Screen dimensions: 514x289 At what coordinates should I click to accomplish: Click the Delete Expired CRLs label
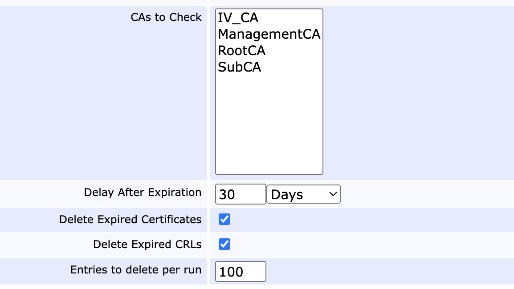coord(147,244)
